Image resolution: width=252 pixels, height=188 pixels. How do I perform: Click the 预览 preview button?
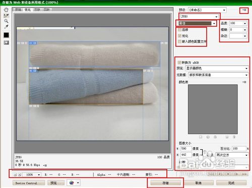[56, 183]
